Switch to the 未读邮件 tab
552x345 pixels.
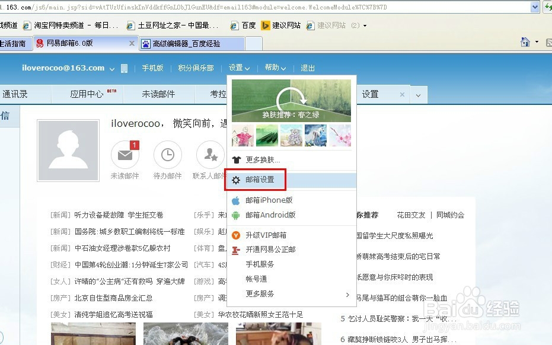click(159, 94)
